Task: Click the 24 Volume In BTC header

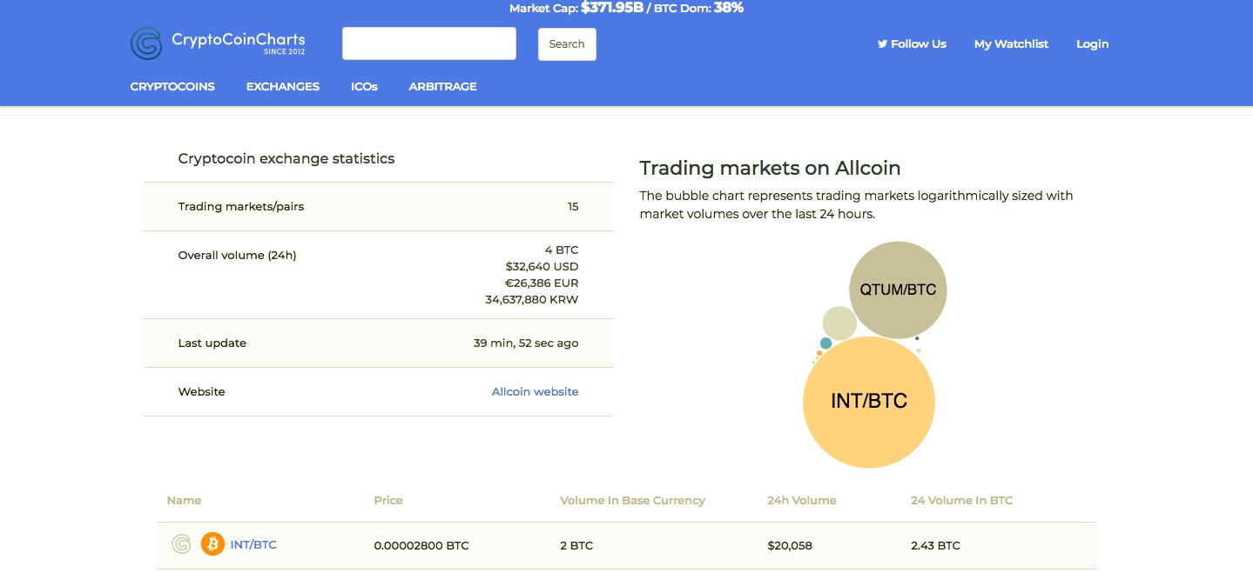Action: 961,500
